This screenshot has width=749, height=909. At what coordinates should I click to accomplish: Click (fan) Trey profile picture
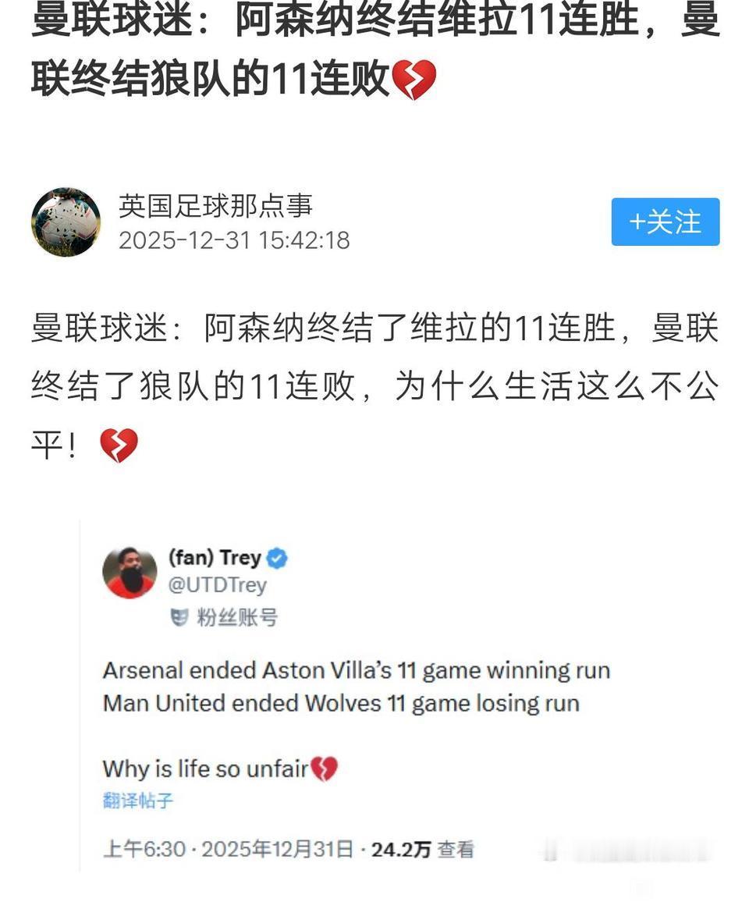click(x=130, y=572)
